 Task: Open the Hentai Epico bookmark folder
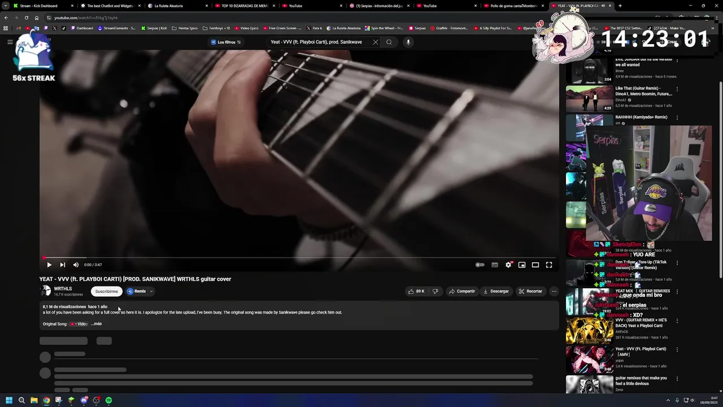(x=185, y=28)
